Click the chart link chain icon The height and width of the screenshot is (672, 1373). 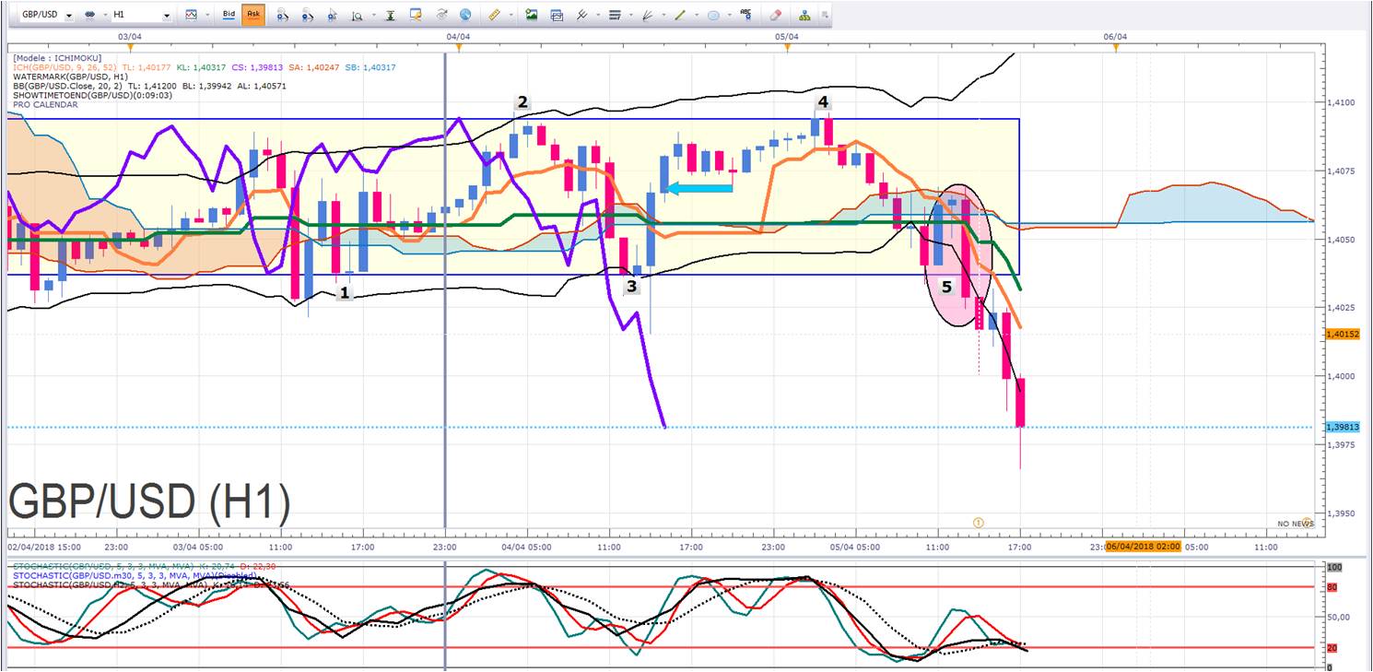[x=89, y=16]
